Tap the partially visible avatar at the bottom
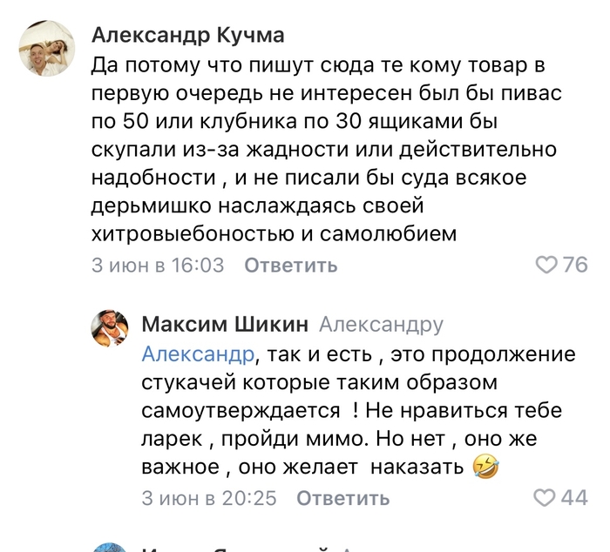 coord(111,547)
